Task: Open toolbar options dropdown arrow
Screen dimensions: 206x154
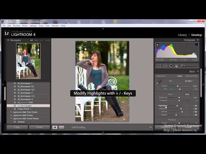Action: point(151,127)
